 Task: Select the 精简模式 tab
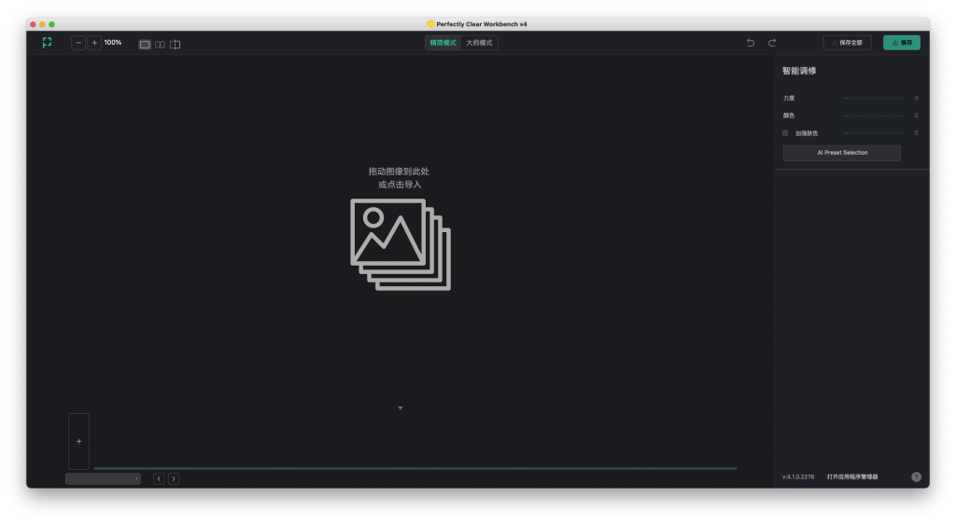point(443,43)
